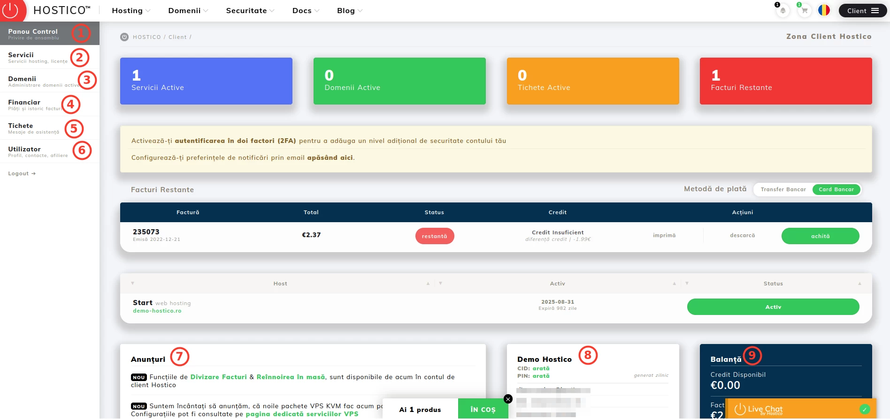The width and height of the screenshot is (890, 419).
Task: Click the breadcrumb power icon
Action: point(124,37)
